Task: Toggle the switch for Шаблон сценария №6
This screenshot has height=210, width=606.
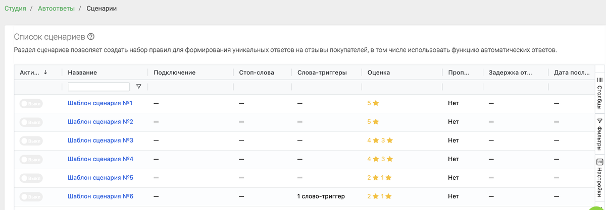Action: click(x=31, y=196)
